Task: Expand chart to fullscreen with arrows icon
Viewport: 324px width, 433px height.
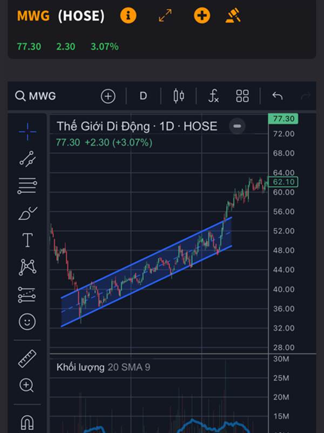Action: (165, 16)
